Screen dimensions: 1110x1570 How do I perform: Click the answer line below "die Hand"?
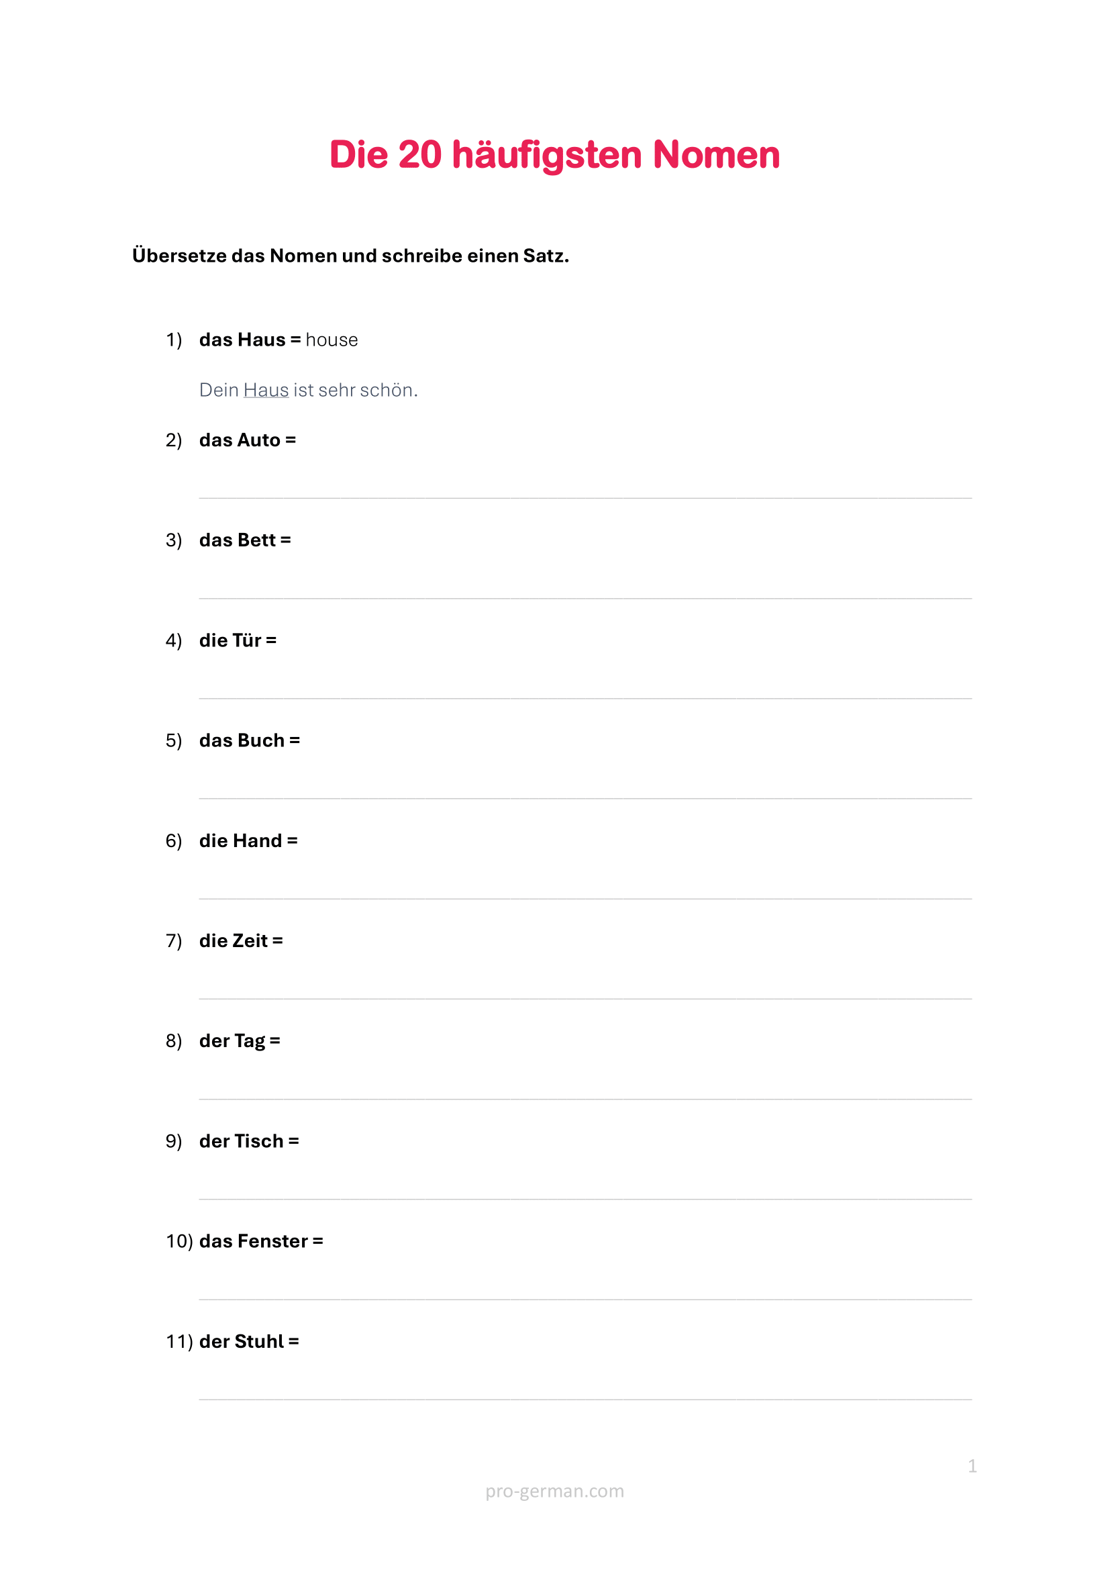pos(585,897)
